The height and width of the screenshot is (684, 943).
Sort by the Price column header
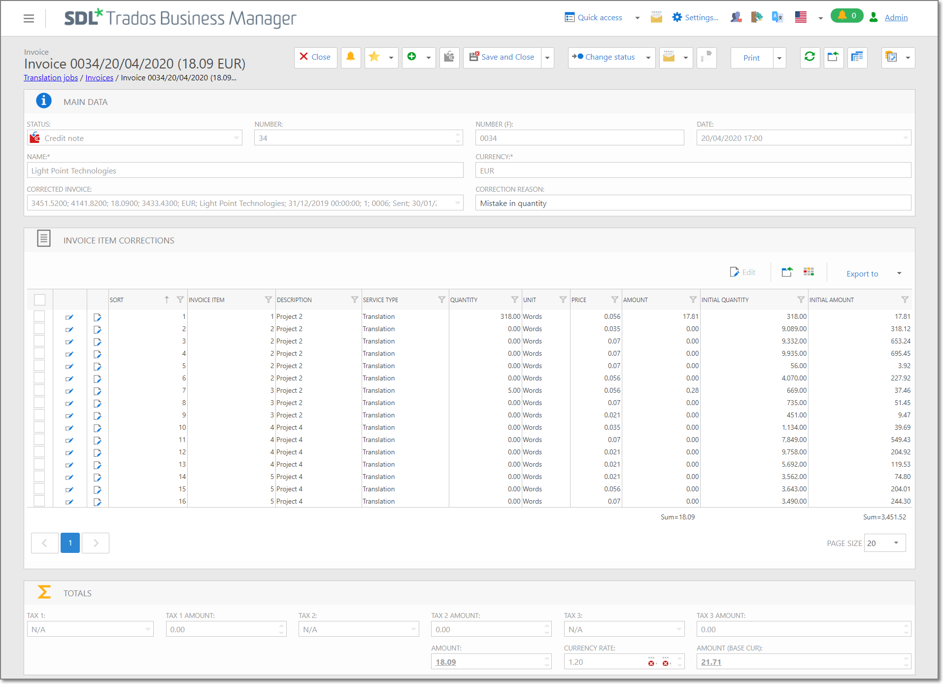click(x=579, y=300)
